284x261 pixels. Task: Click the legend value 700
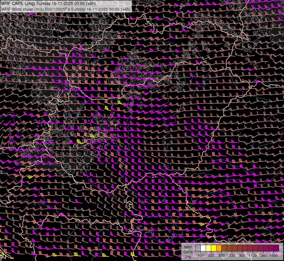tap(232, 255)
